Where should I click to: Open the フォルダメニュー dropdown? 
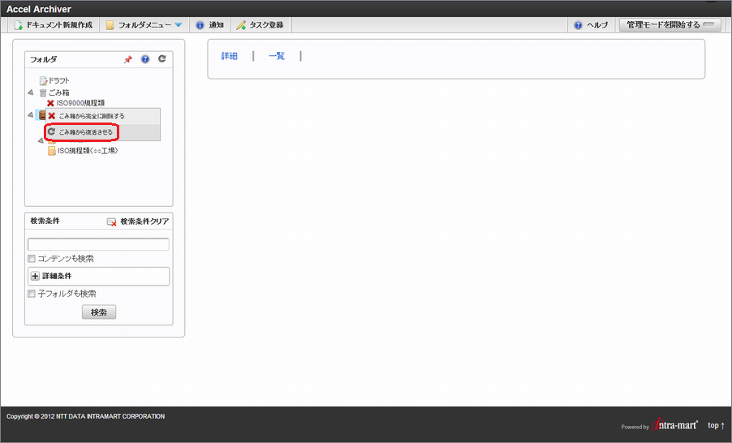click(x=144, y=25)
